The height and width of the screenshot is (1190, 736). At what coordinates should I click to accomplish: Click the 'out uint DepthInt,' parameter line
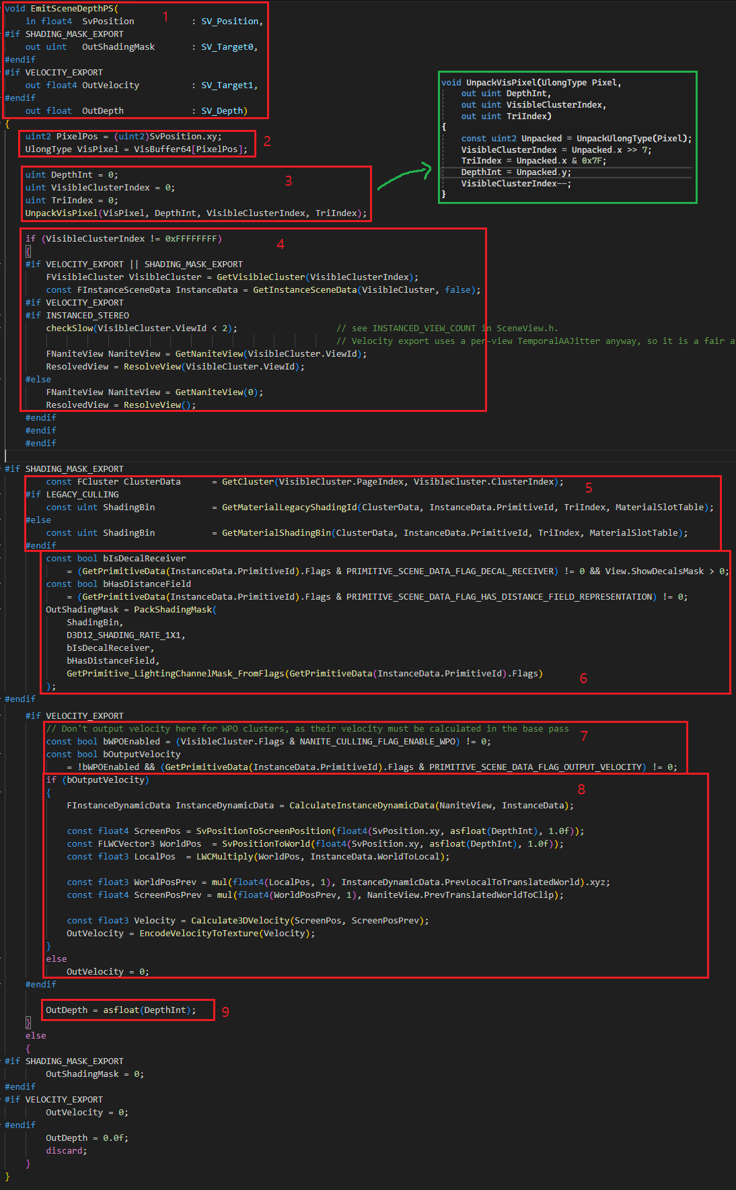[x=506, y=94]
